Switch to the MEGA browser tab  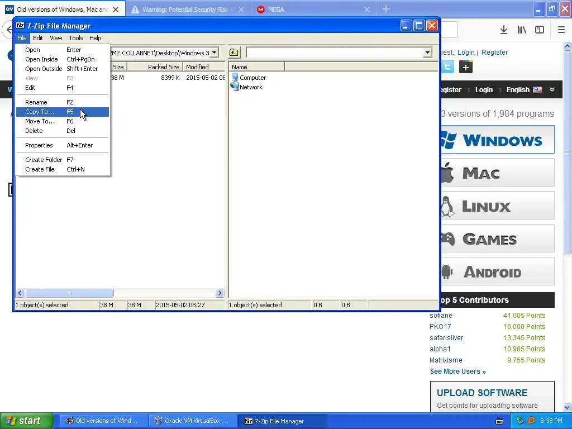pos(314,9)
